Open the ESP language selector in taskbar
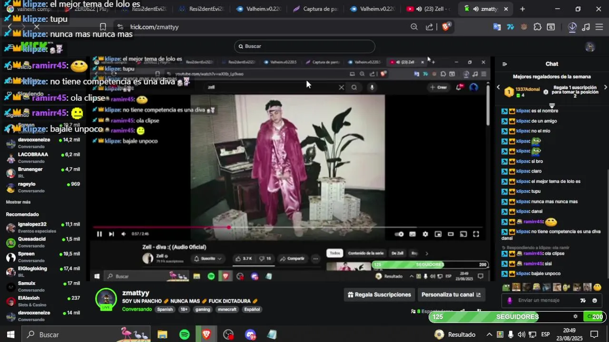Screen dimensions: 609x342 click(x=545, y=334)
